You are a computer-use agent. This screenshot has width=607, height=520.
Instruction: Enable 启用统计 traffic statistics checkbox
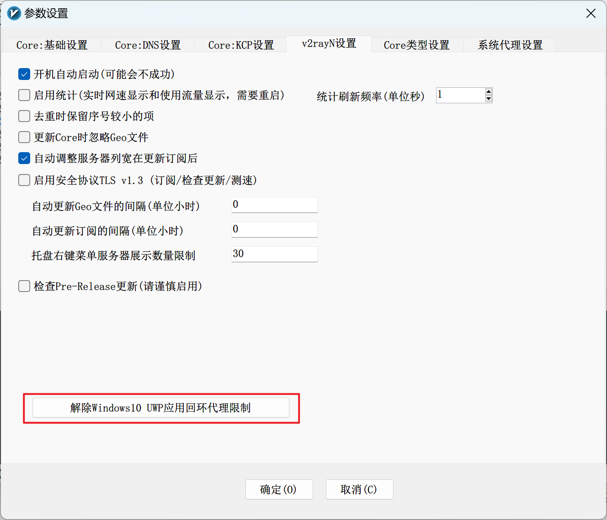click(24, 95)
